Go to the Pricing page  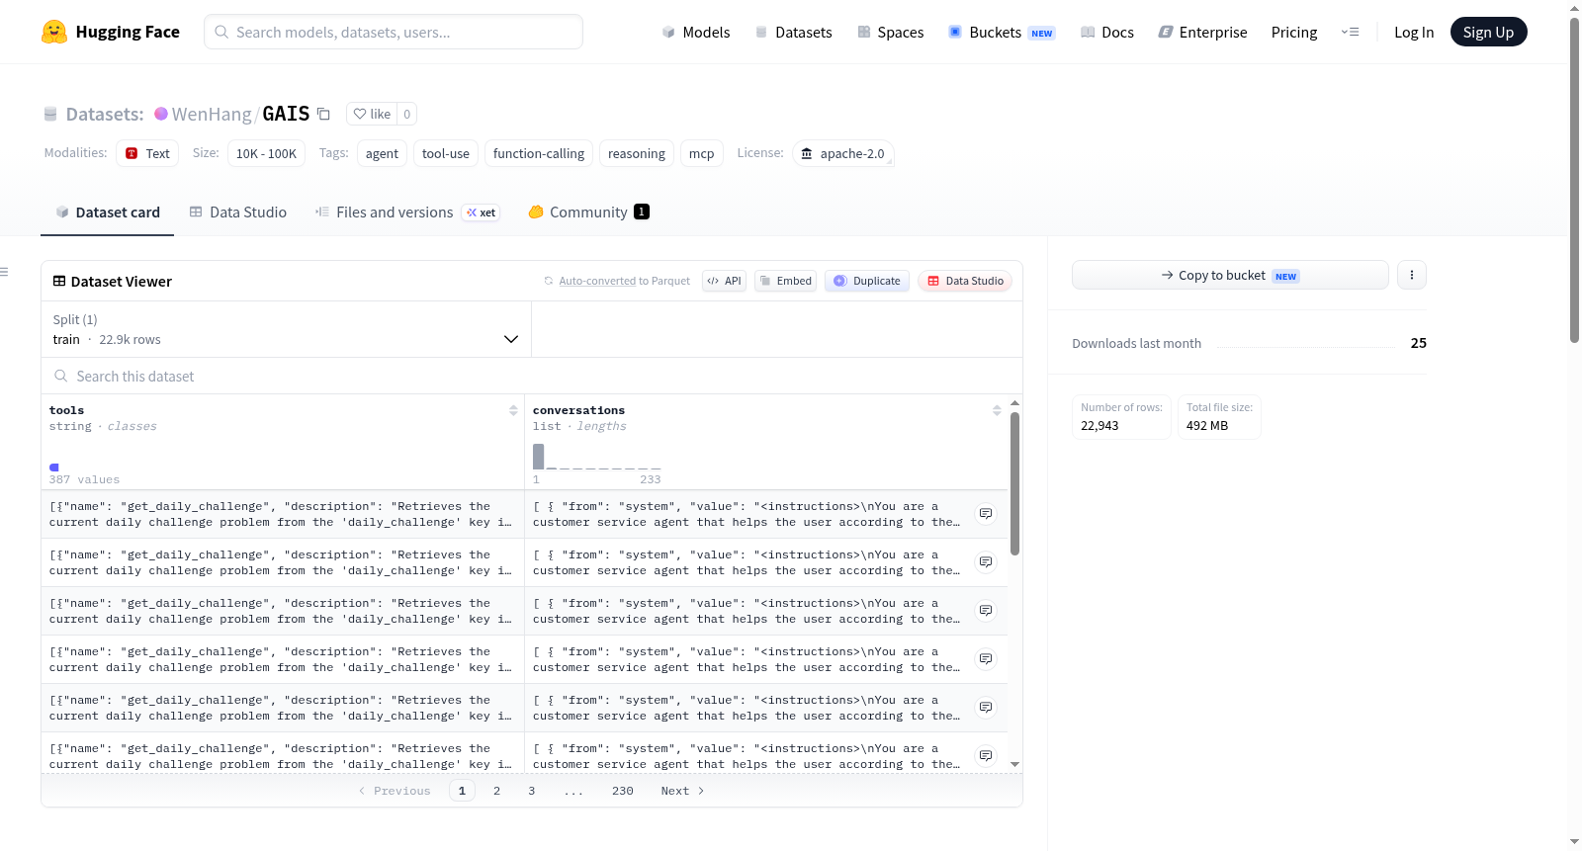point(1294,32)
